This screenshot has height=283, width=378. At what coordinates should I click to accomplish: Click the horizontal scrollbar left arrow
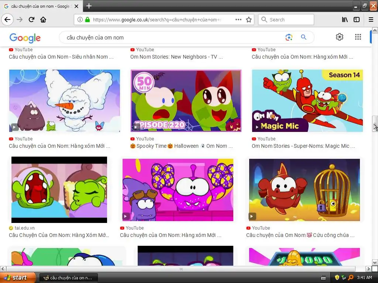coord(3,269)
